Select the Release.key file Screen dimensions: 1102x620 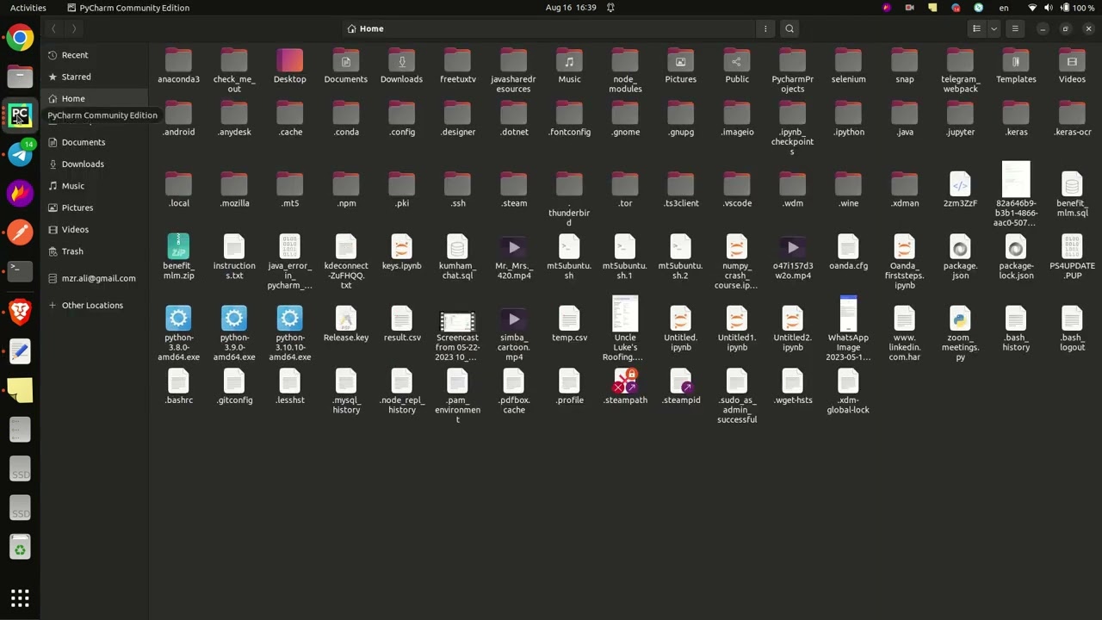346,325
